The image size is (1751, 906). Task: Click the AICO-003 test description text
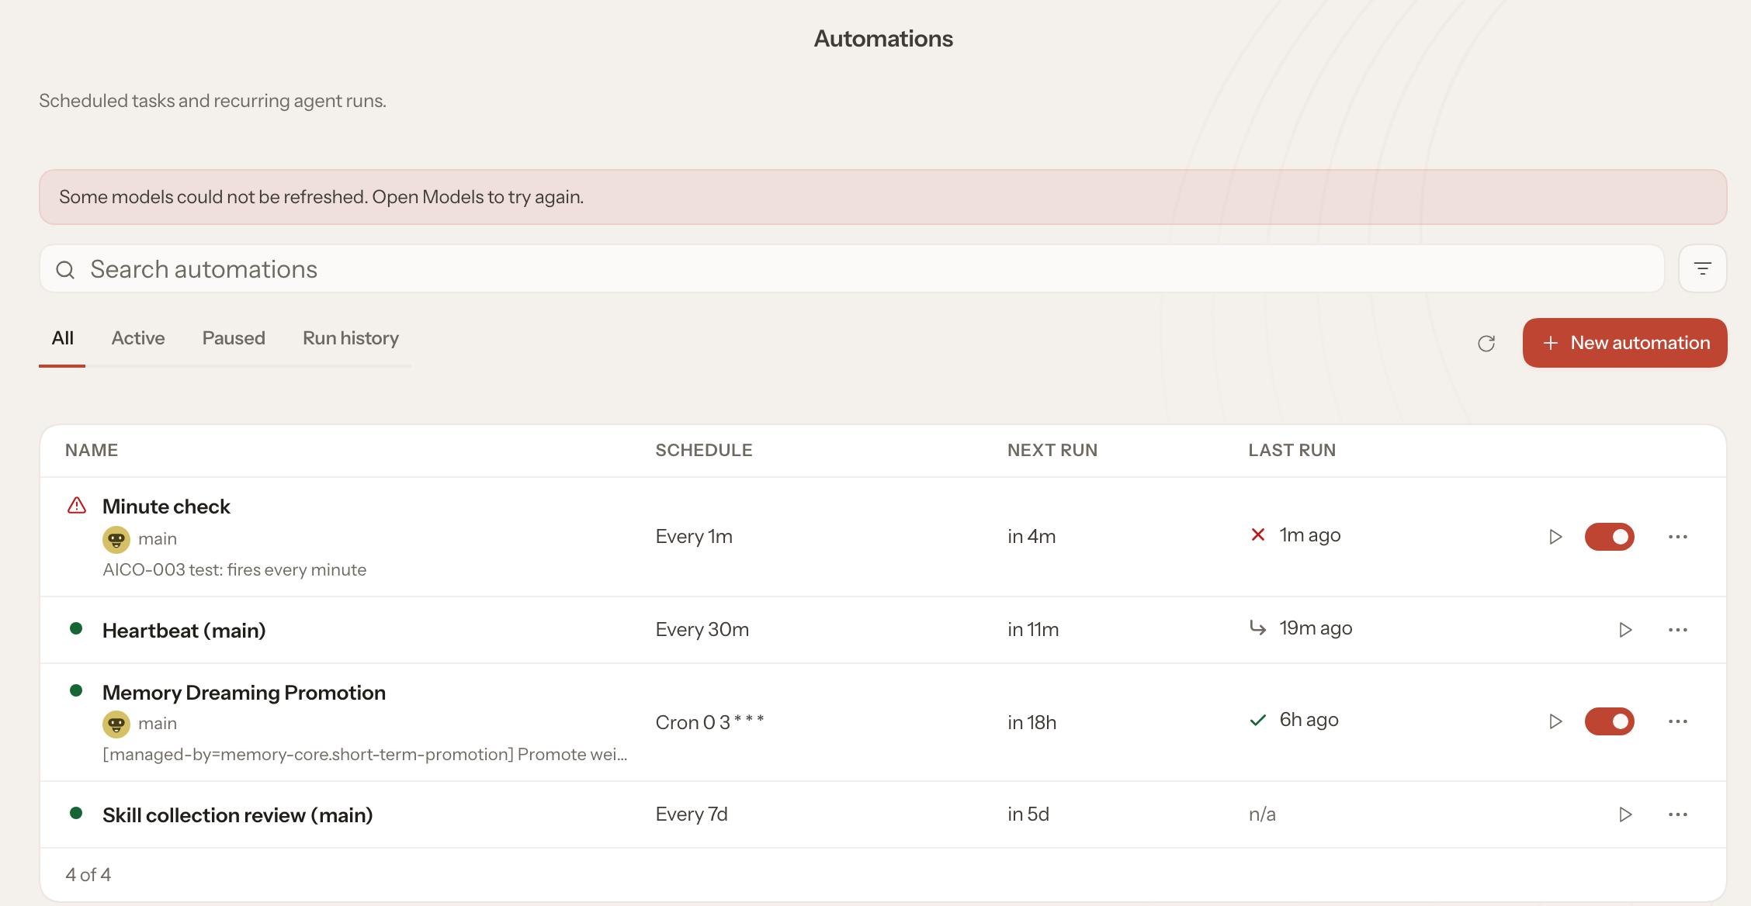coord(234,569)
